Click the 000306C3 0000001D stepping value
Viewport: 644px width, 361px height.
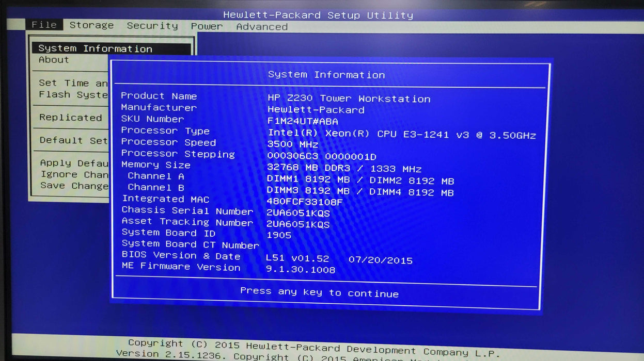click(x=322, y=156)
